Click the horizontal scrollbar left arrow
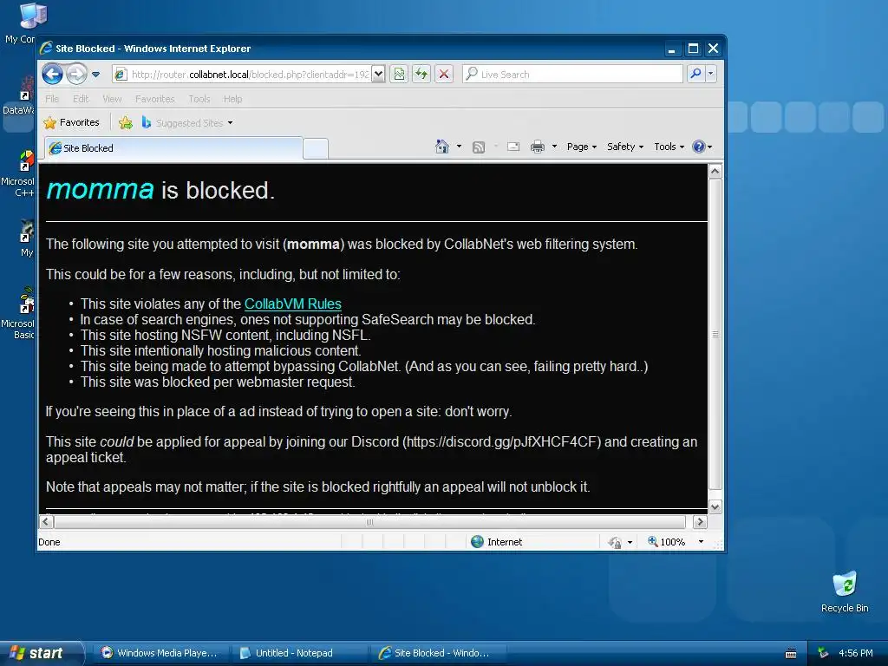Image resolution: width=888 pixels, height=666 pixels. (x=47, y=521)
